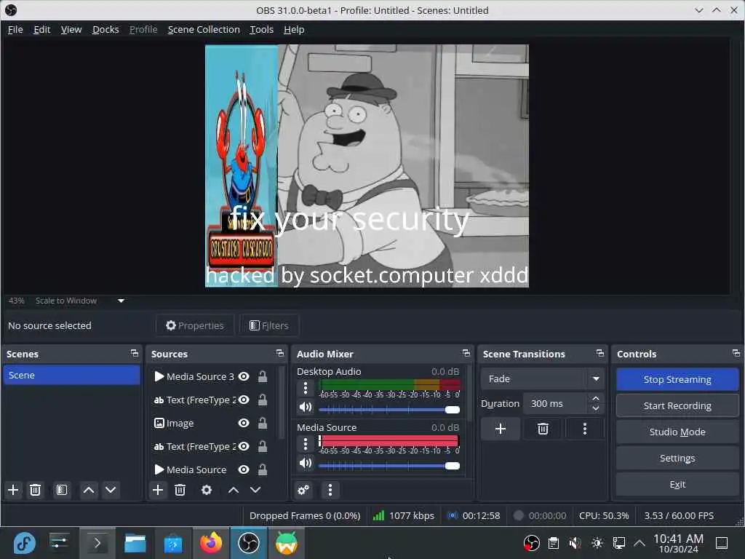Click Stop Streaming button
This screenshot has height=559, width=745.
coord(677,379)
